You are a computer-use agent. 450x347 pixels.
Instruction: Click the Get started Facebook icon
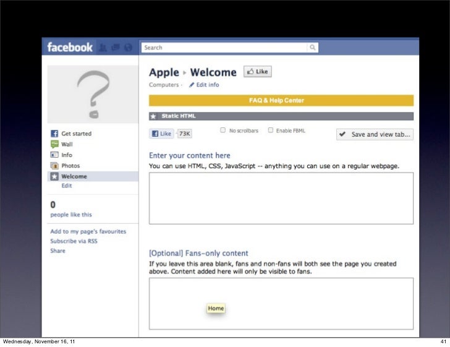(x=54, y=133)
